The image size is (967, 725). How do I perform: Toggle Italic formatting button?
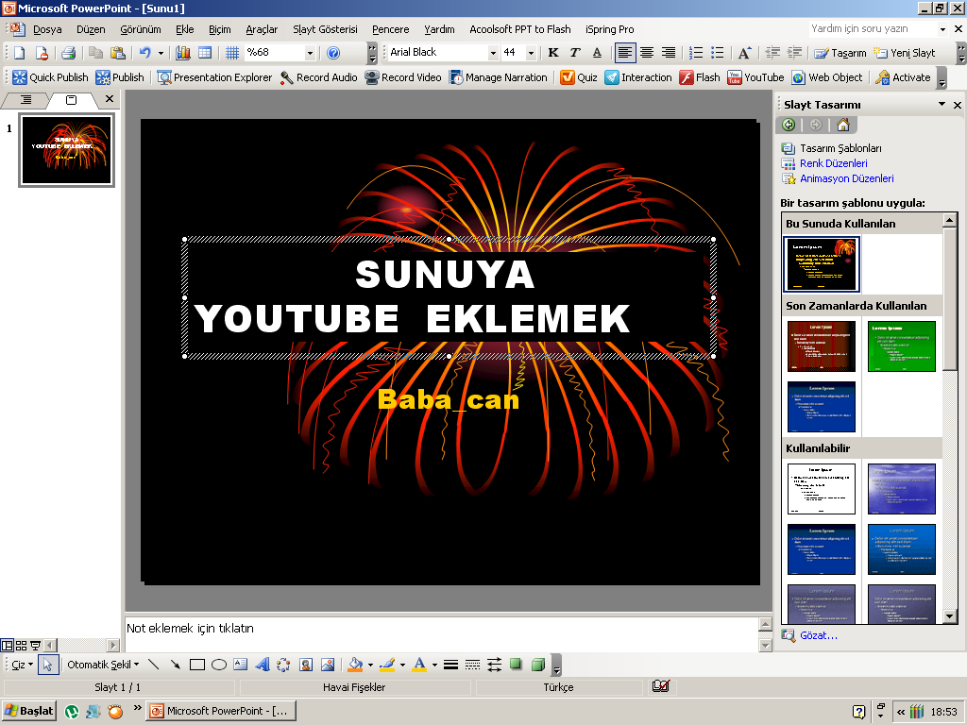(574, 53)
